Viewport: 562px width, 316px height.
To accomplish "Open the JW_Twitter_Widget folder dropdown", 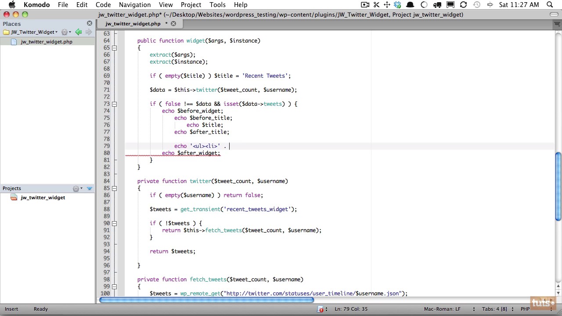I will click(x=30, y=32).
